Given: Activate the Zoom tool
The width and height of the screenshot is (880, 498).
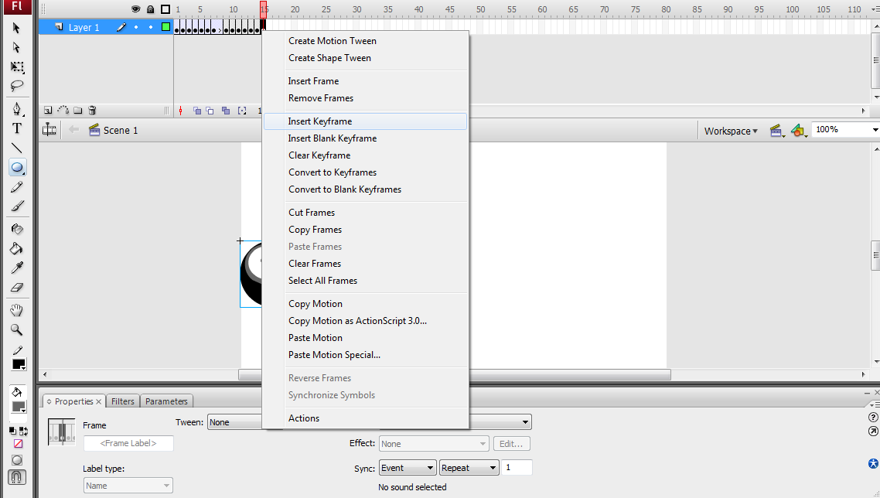Looking at the screenshot, I should coord(16,330).
